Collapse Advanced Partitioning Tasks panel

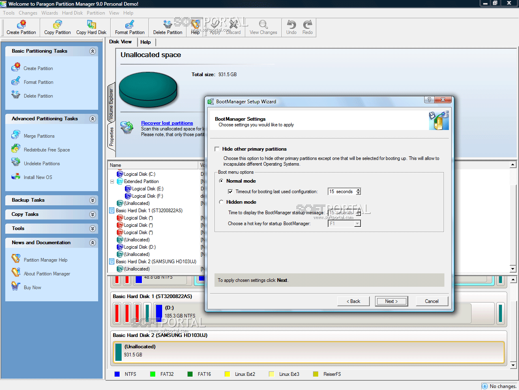(92, 119)
